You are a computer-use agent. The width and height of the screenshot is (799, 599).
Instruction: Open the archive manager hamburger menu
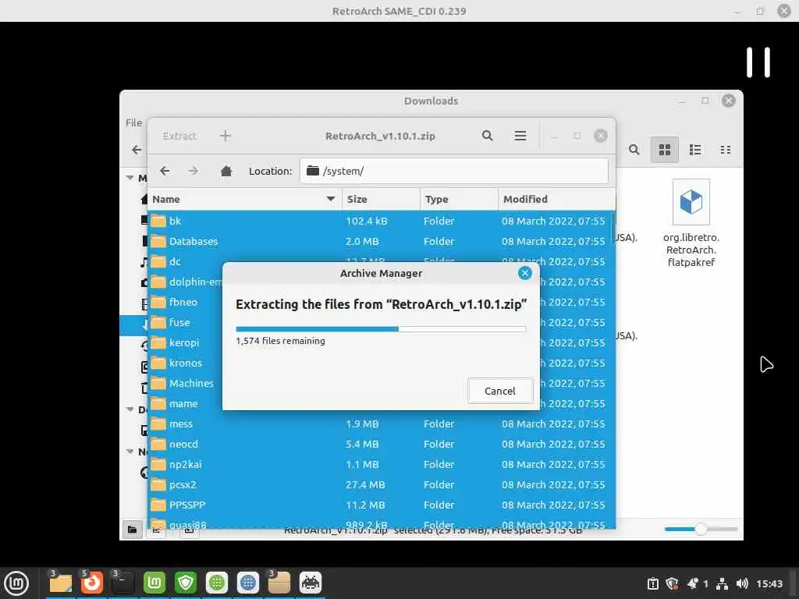point(520,136)
